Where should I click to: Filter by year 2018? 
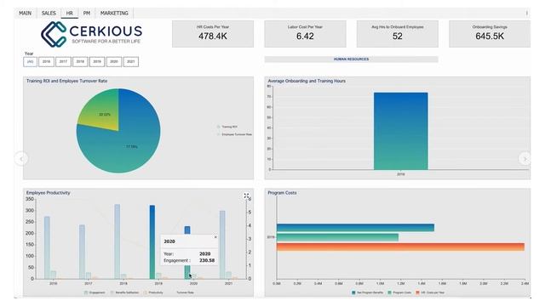click(80, 62)
